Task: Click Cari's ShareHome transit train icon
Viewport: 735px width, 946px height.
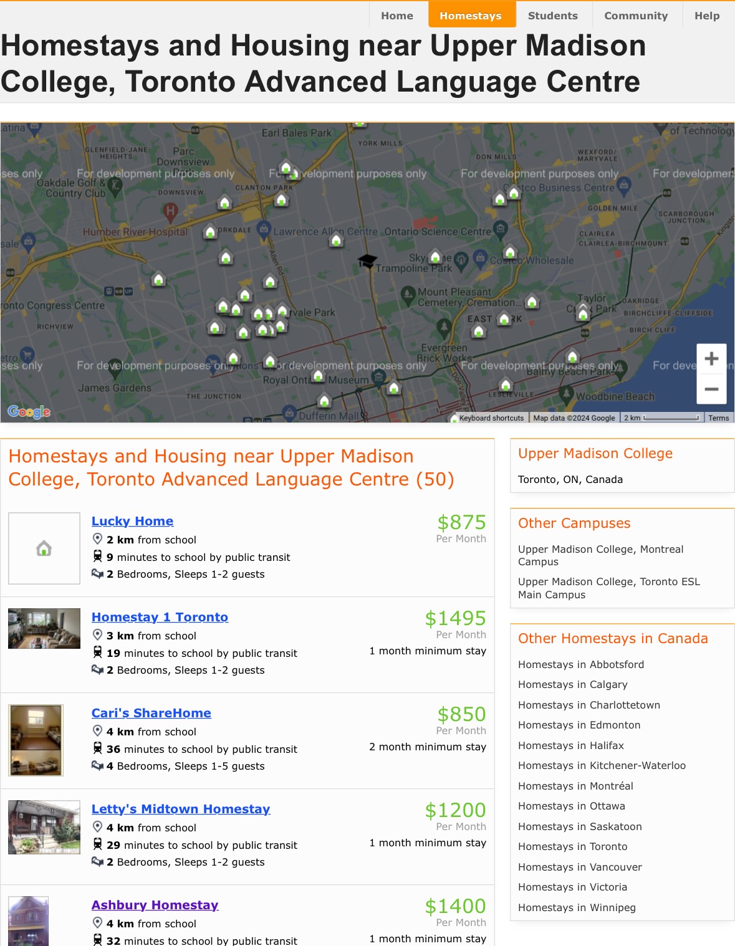Action: tap(97, 748)
